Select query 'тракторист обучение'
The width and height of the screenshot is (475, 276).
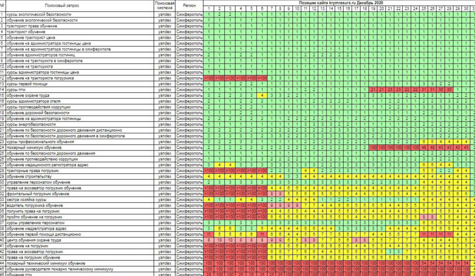tap(26, 32)
